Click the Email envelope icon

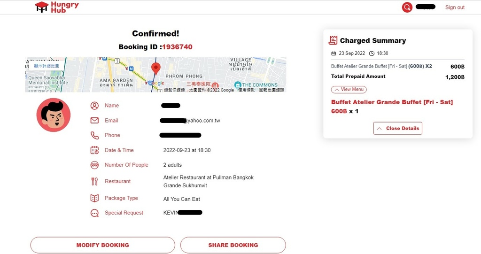pyautogui.click(x=94, y=121)
